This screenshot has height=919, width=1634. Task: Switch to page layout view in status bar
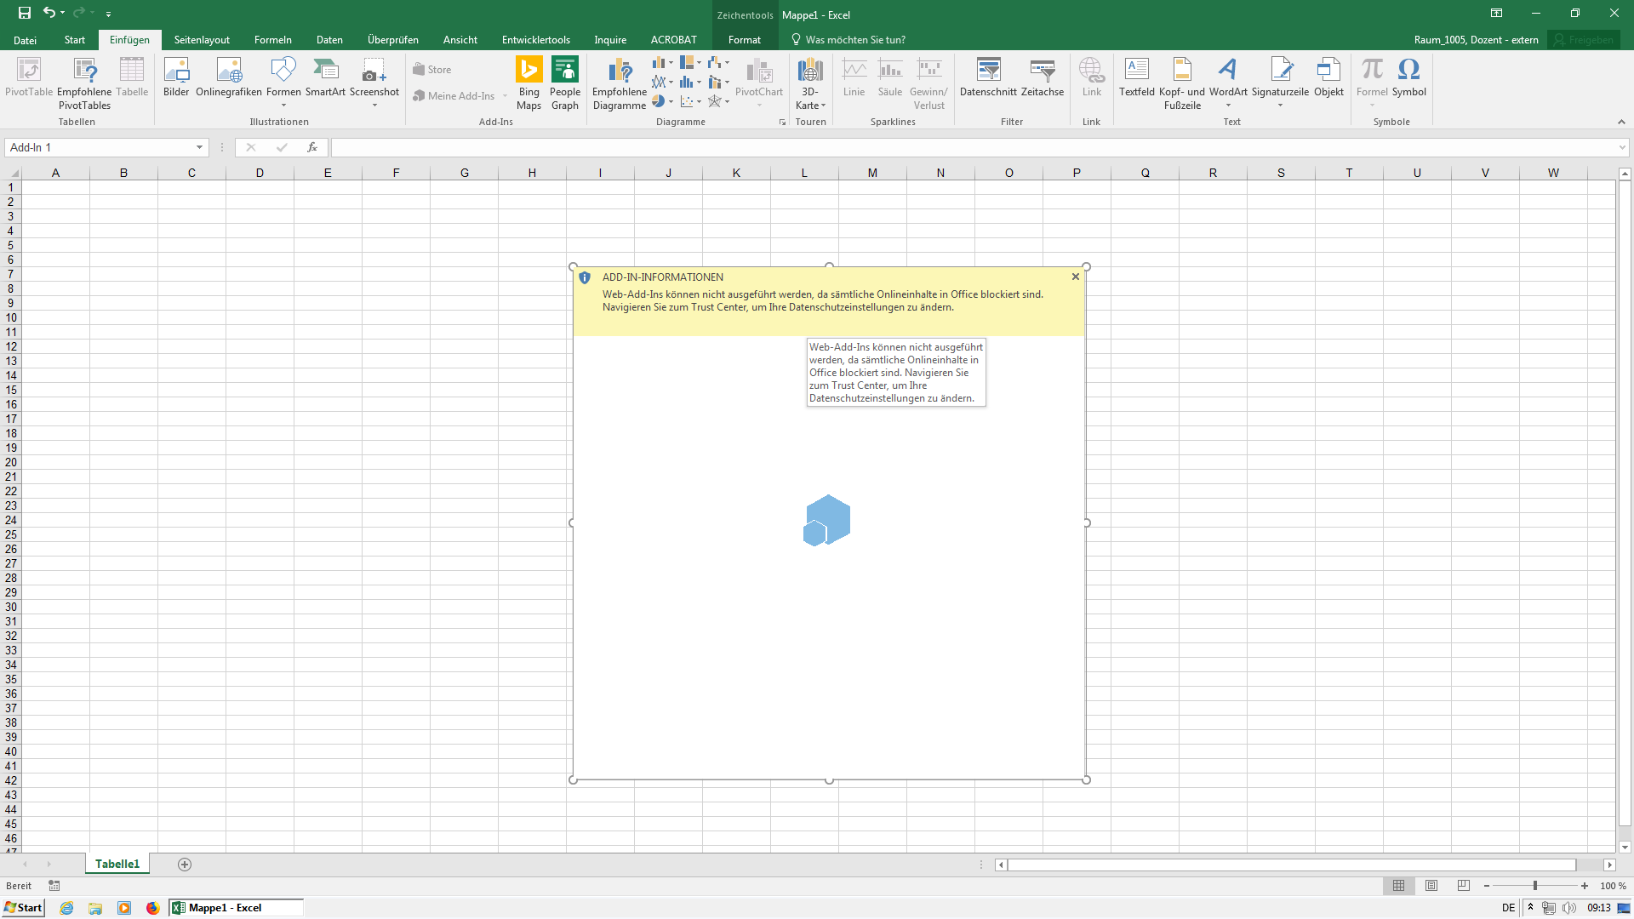(x=1431, y=886)
